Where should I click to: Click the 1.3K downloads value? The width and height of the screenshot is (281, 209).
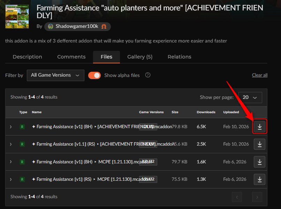click(201, 179)
